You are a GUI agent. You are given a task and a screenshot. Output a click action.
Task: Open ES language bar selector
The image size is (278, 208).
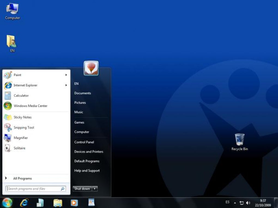pos(228,202)
